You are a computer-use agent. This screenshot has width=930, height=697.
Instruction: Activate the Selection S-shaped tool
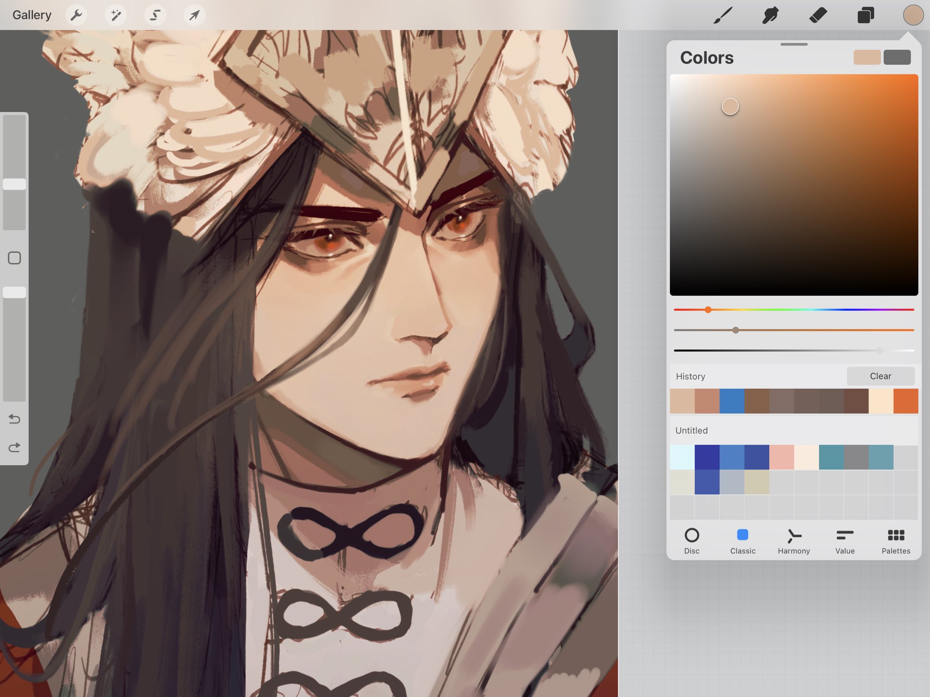[155, 15]
